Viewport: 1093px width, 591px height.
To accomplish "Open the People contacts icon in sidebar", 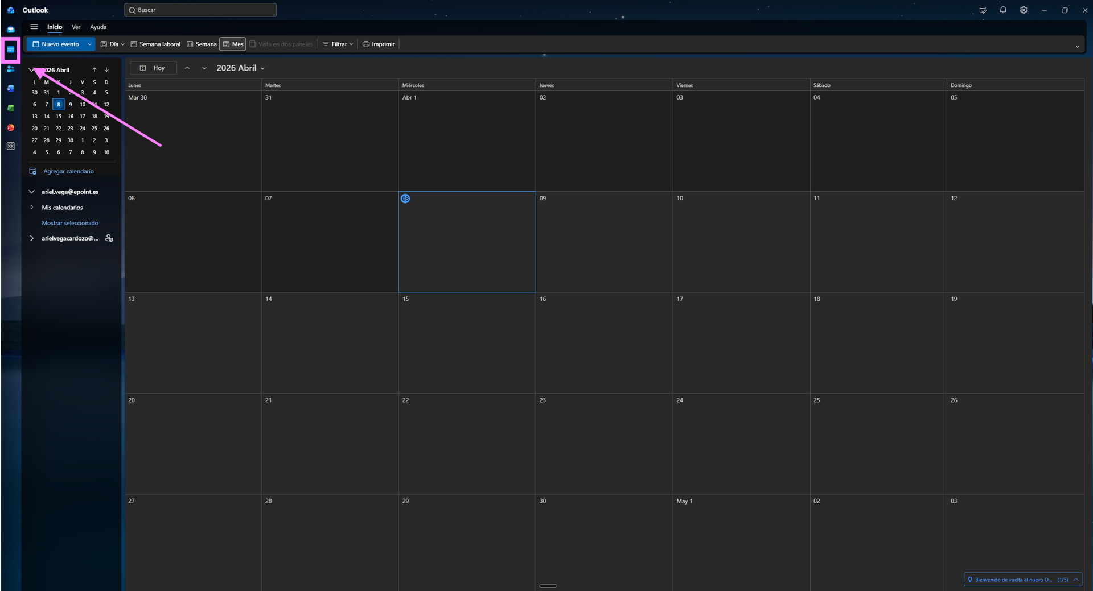I will [10, 69].
